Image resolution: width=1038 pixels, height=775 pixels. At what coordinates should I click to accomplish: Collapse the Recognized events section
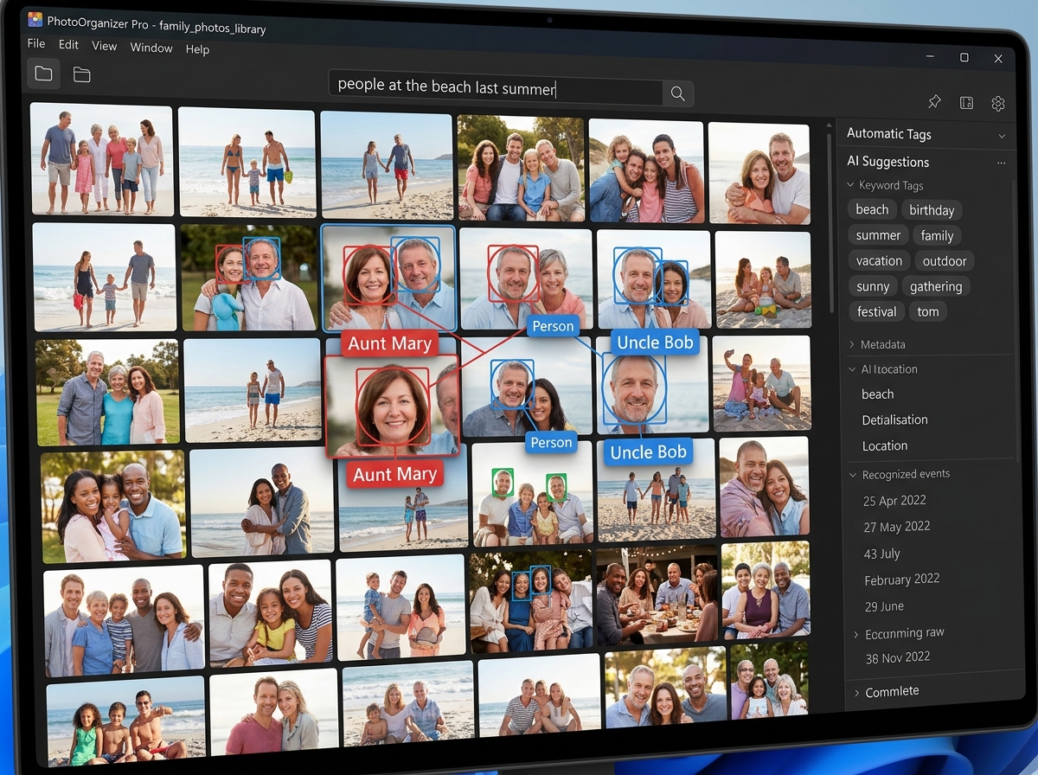click(854, 475)
